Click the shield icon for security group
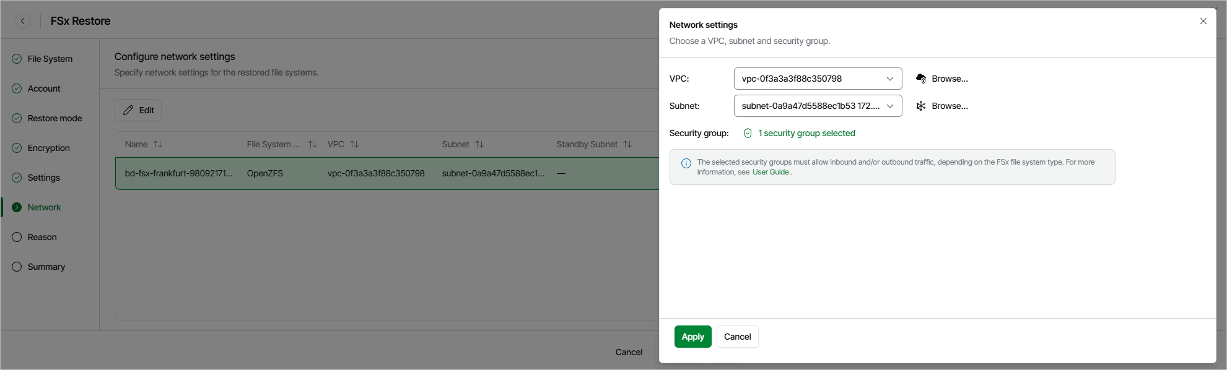Image resolution: width=1227 pixels, height=370 pixels. 748,133
